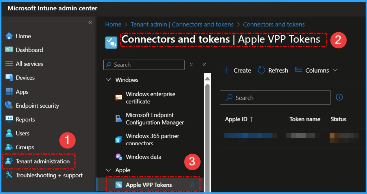Collapse the Windows section
The height and width of the screenshot is (194, 367).
click(109, 80)
